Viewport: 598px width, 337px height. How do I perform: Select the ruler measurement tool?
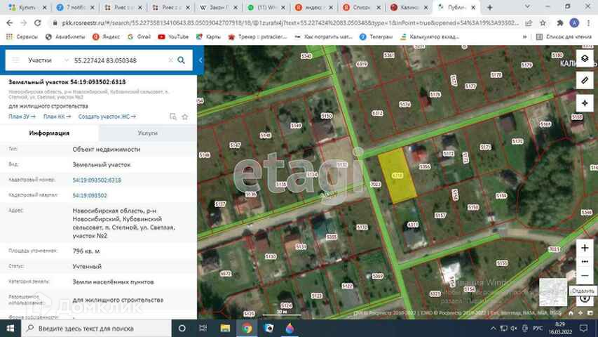tap(584, 81)
